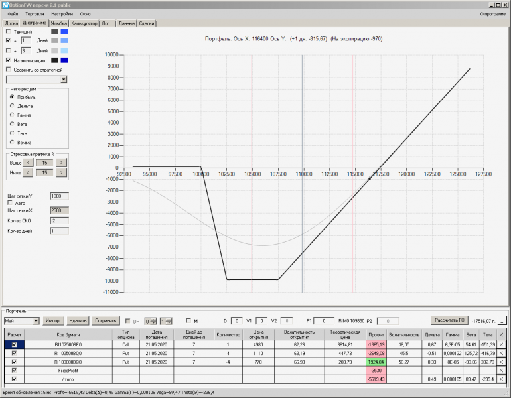Image resolution: width=511 pixels, height=398 pixels.
Task: Click the Рассчитать ГО button
Action: tap(450, 320)
